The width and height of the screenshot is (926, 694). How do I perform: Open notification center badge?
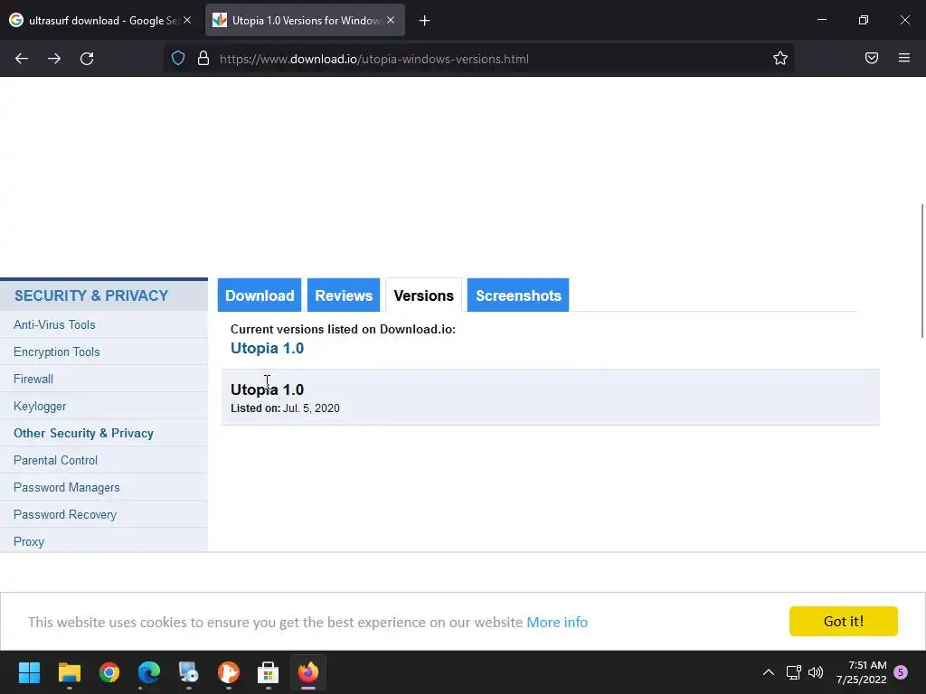click(x=901, y=672)
